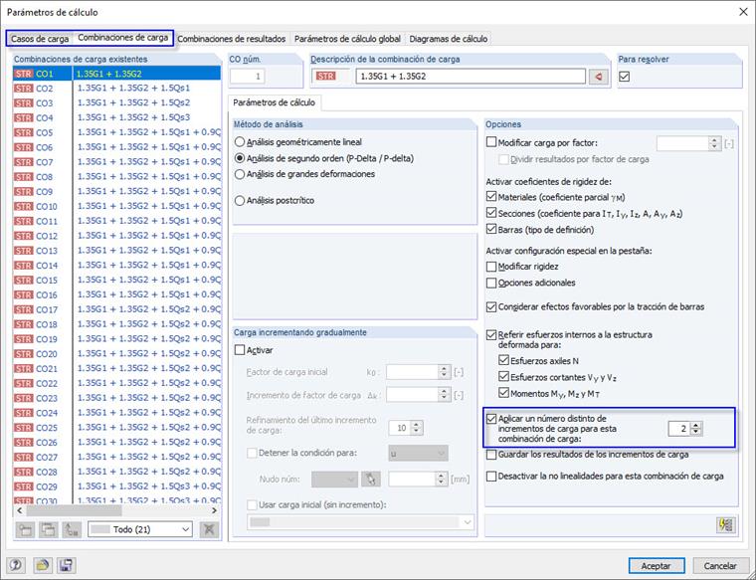Screen dimensions: 756x580
Task: Click the lightning calculation settings icon
Action: coord(726,524)
